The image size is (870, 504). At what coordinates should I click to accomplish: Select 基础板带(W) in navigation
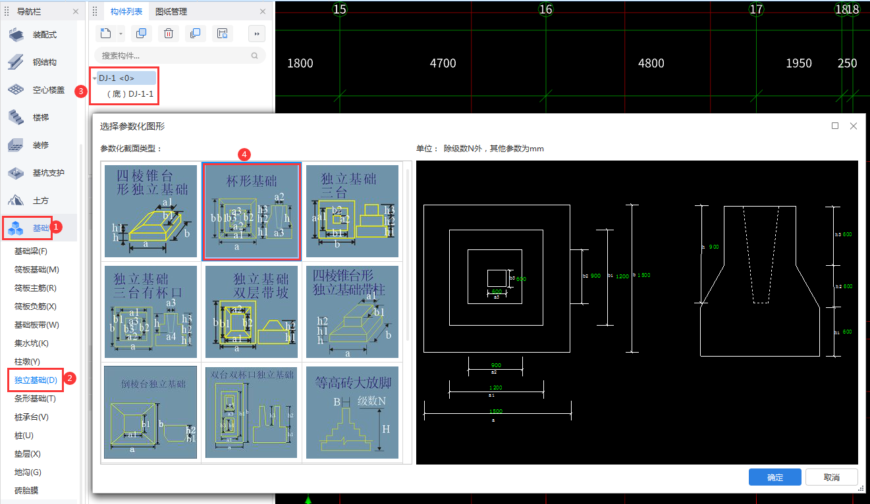[37, 325]
